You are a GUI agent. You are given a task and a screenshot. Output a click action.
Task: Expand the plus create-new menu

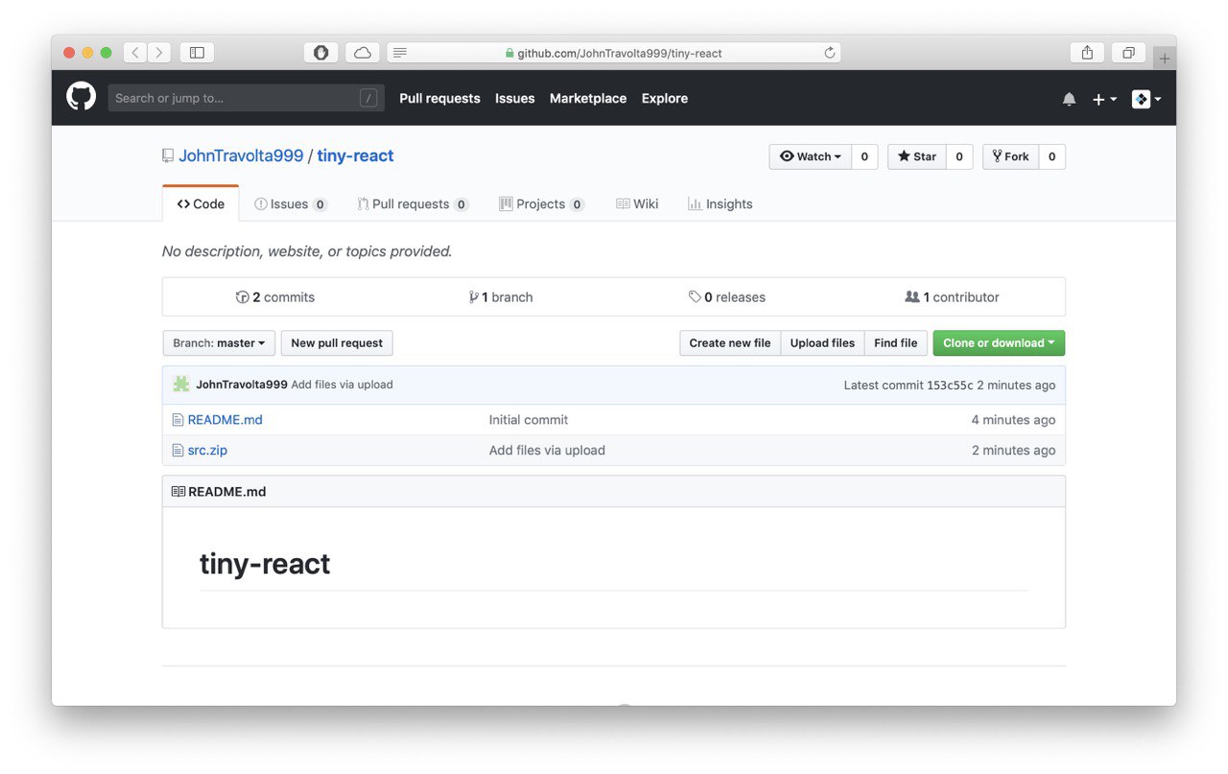tap(1104, 99)
